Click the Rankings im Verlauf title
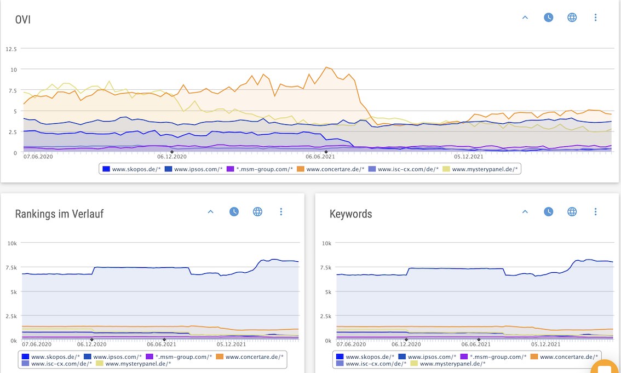621x373 pixels. click(59, 214)
